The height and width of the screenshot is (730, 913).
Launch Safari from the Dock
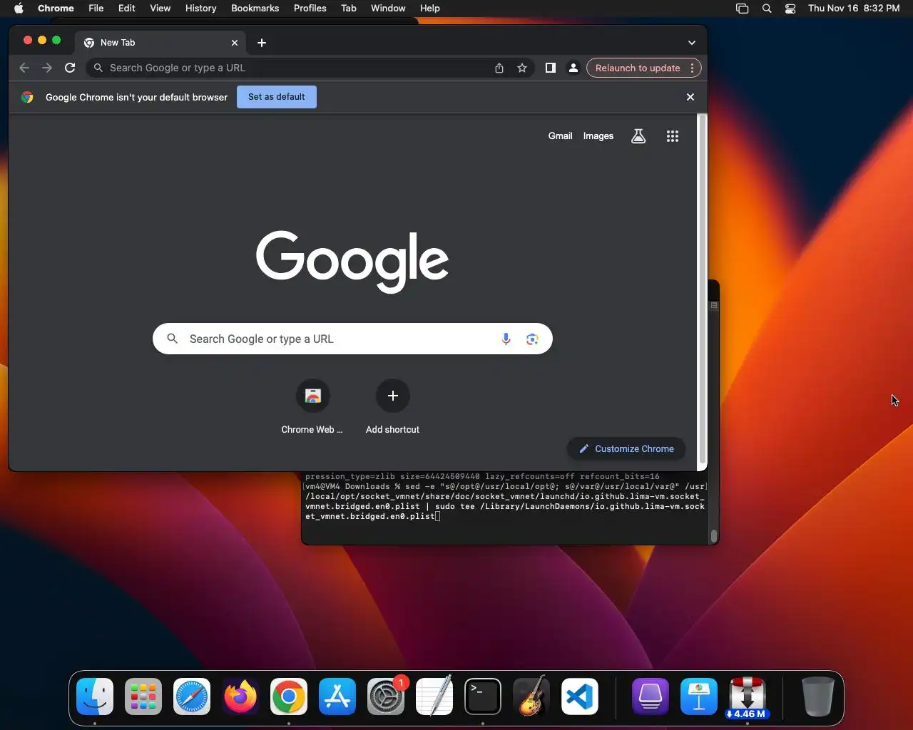[192, 696]
